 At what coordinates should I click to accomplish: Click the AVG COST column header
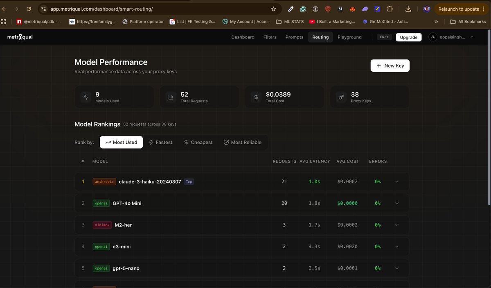pyautogui.click(x=347, y=161)
